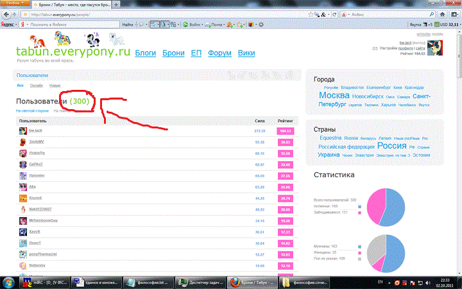Open the ЕП navigation link

pyautogui.click(x=196, y=53)
